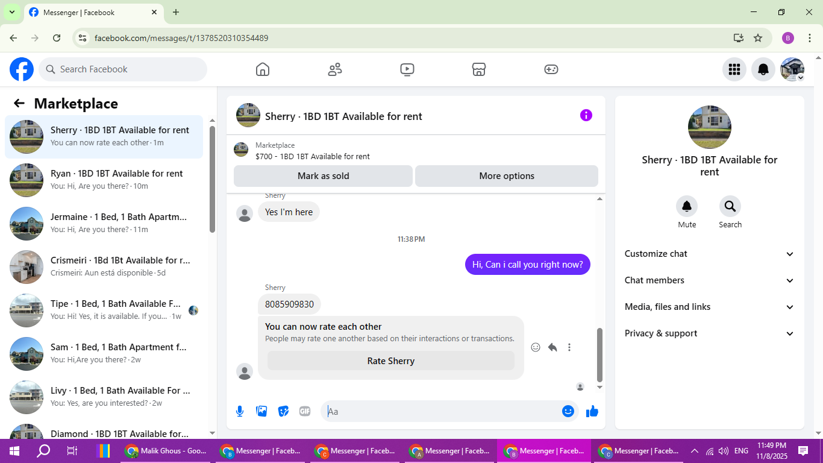823x463 pixels.
Task: Expand Privacy & support section
Action: [710, 333]
